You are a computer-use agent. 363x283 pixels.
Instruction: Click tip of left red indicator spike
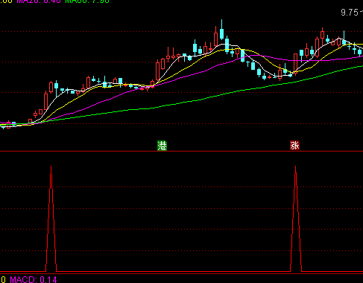click(x=51, y=166)
